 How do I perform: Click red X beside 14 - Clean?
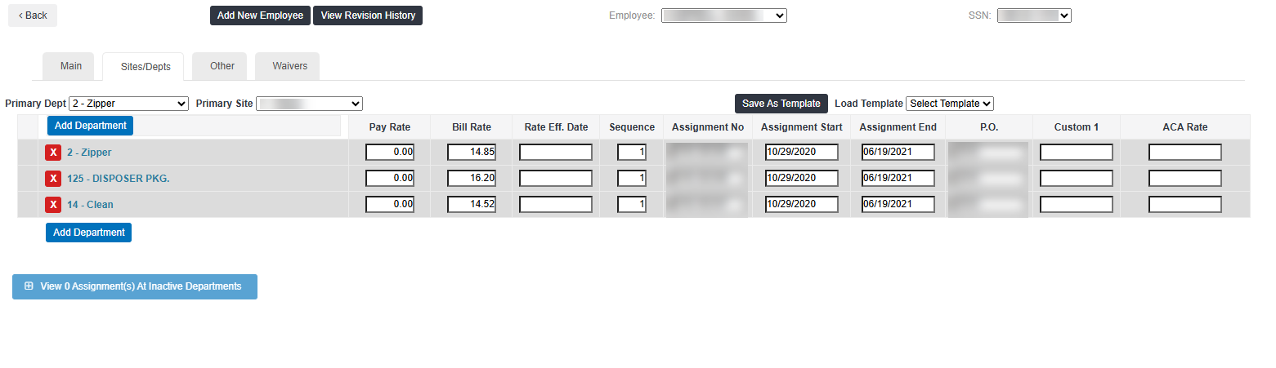(x=53, y=205)
